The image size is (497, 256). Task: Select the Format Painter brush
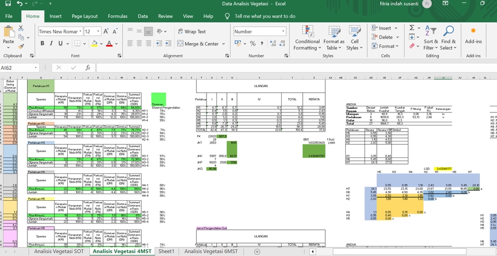(x=21, y=46)
